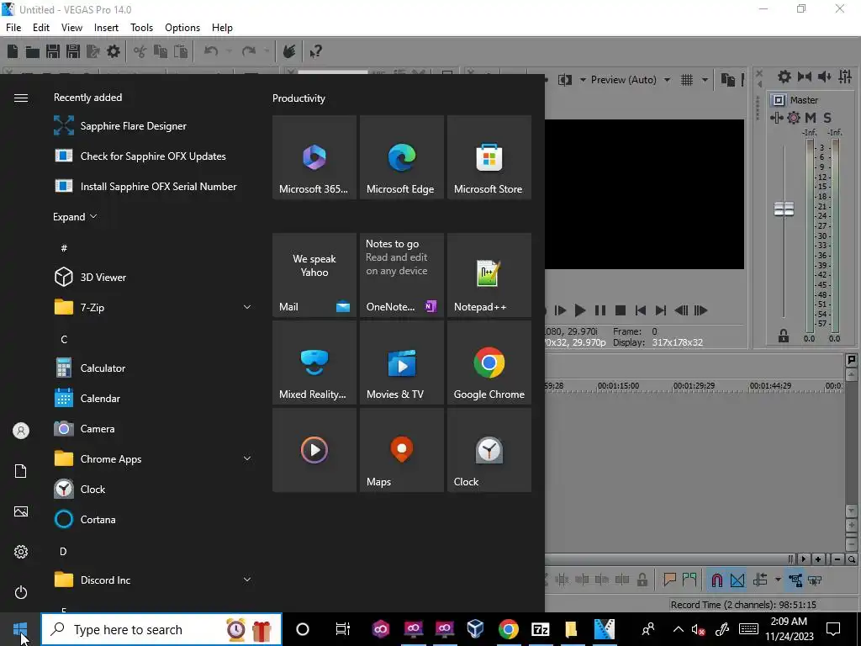Click the New project toolbar icon

(13, 51)
